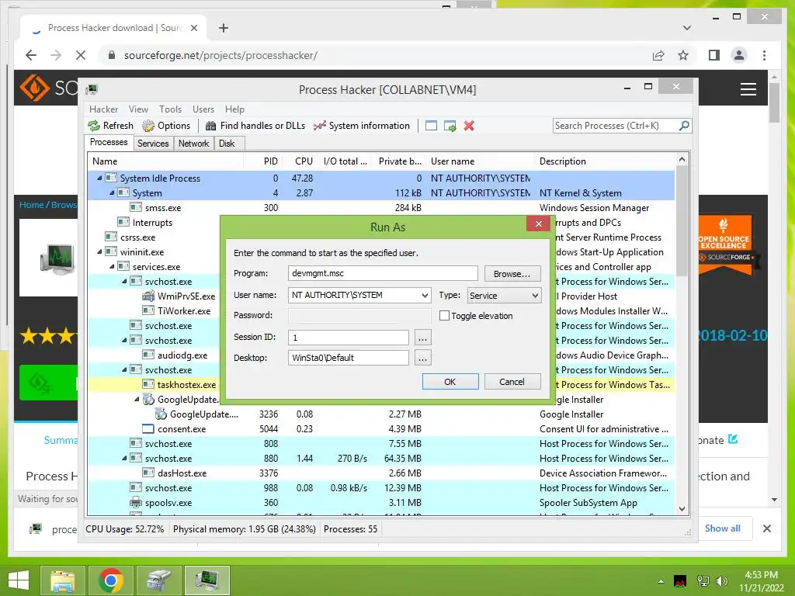Open Chrome three-dot menu
795x596 pixels.
[x=765, y=55]
